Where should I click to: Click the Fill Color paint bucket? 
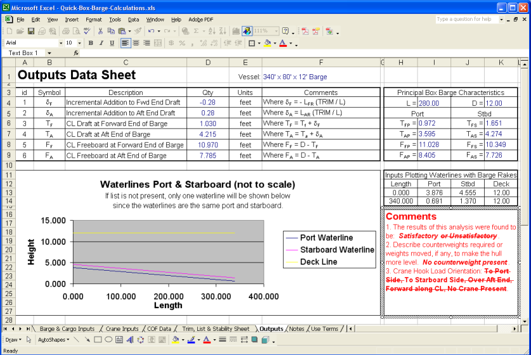coord(266,43)
